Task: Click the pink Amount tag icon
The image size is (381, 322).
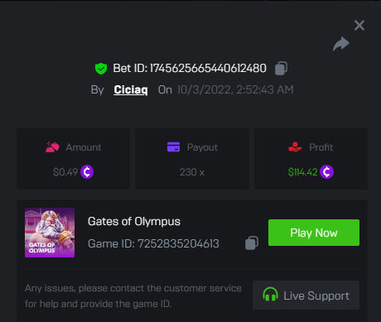Action: pyautogui.click(x=52, y=147)
